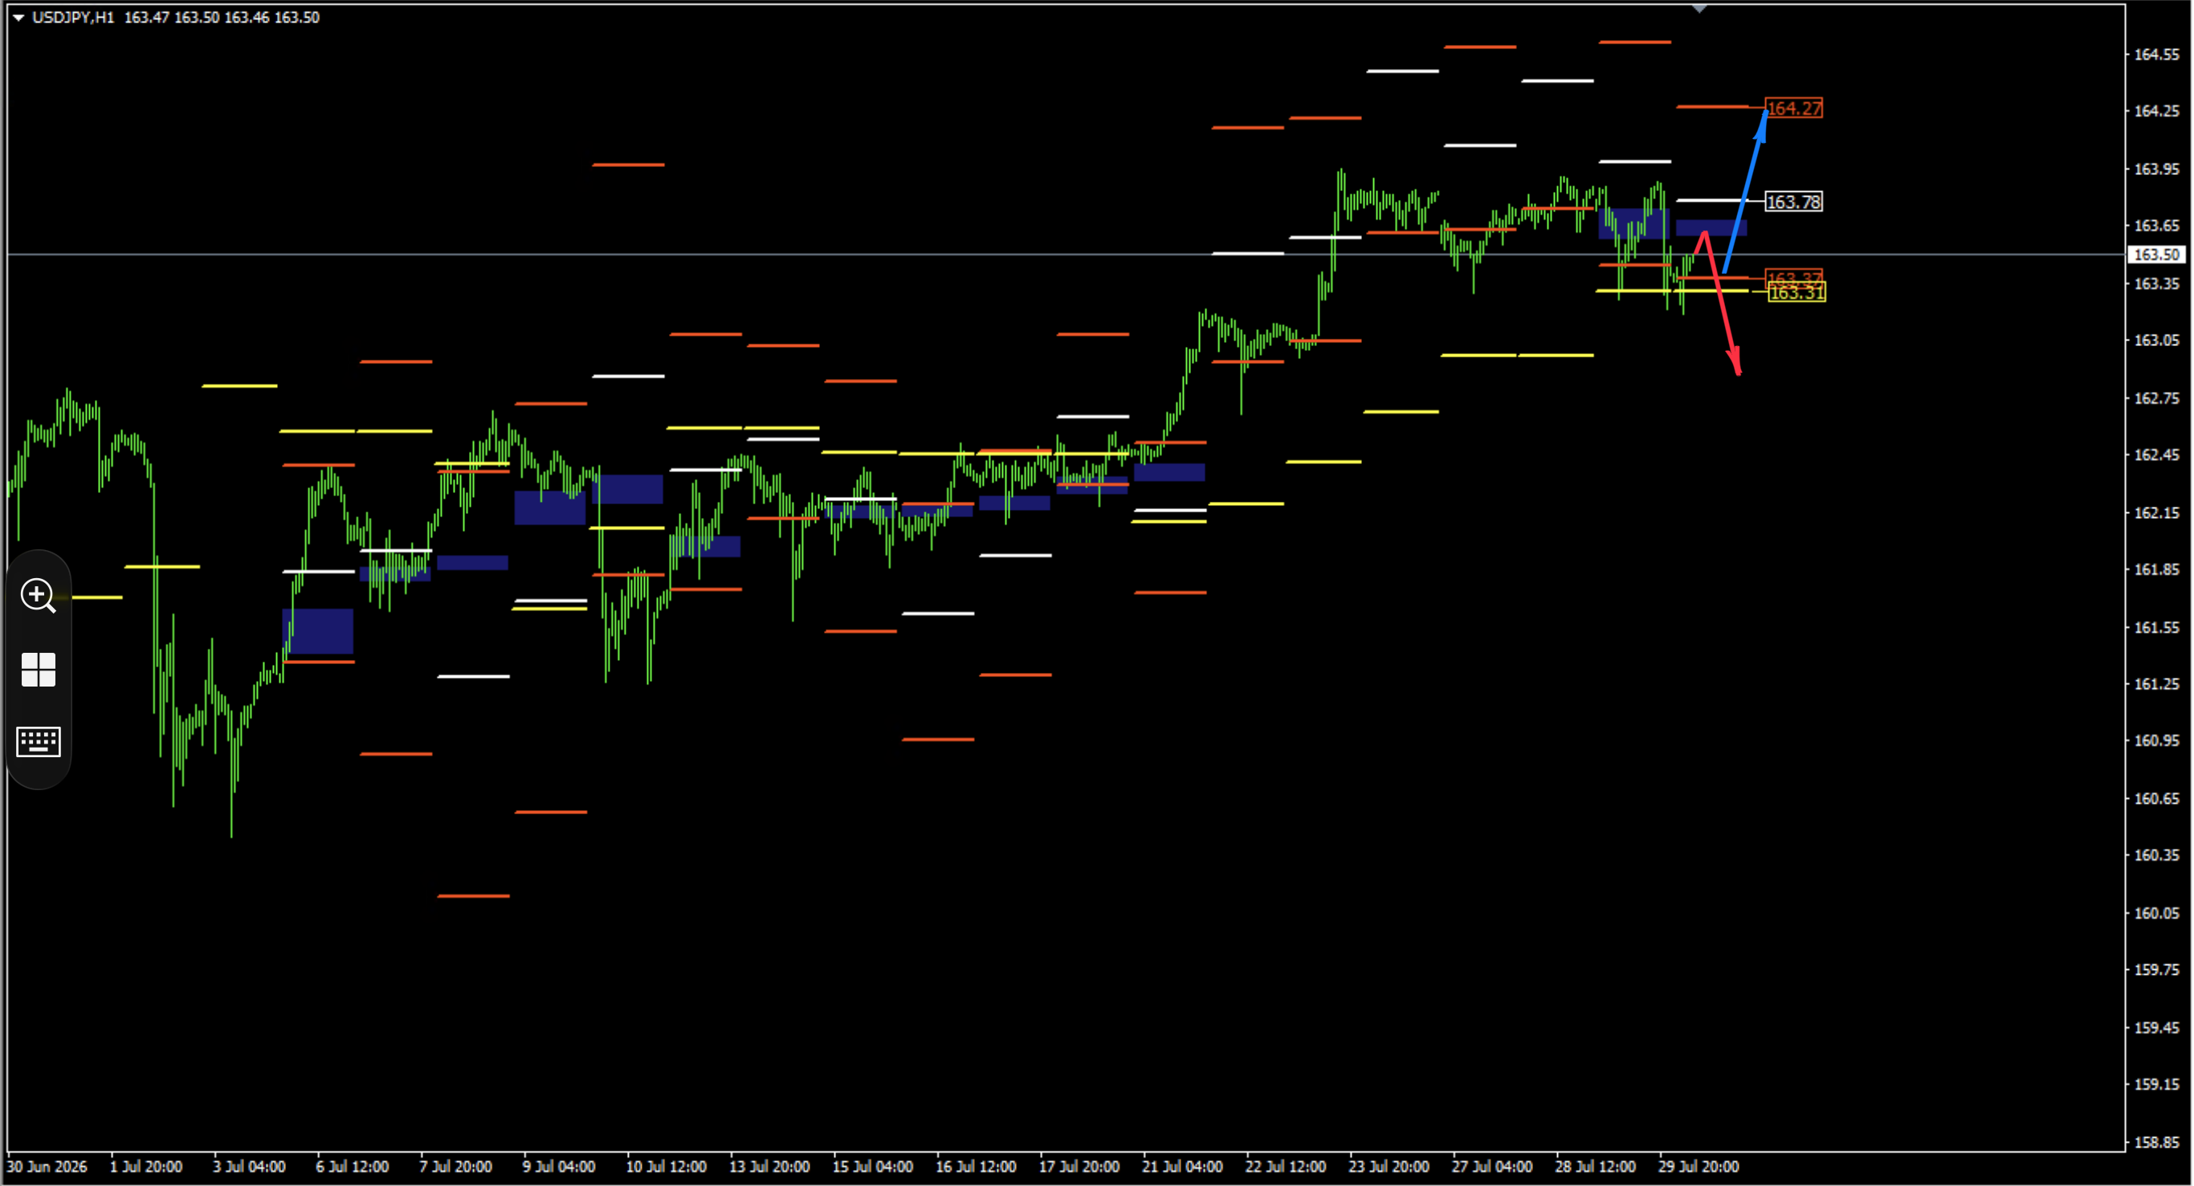This screenshot has height=1186, width=2194.
Task: Click the 21 Jul 04:00 time label
Action: pyautogui.click(x=1182, y=1167)
